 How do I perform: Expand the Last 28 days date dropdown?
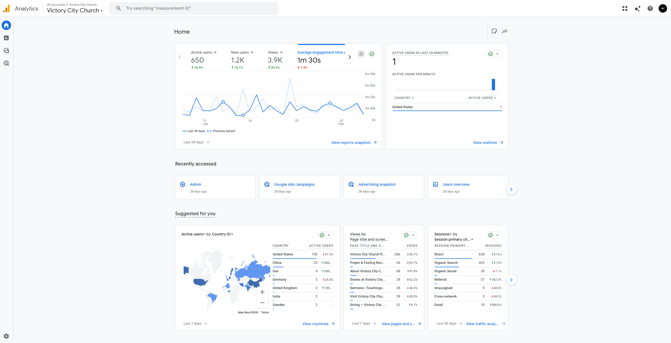[196, 142]
